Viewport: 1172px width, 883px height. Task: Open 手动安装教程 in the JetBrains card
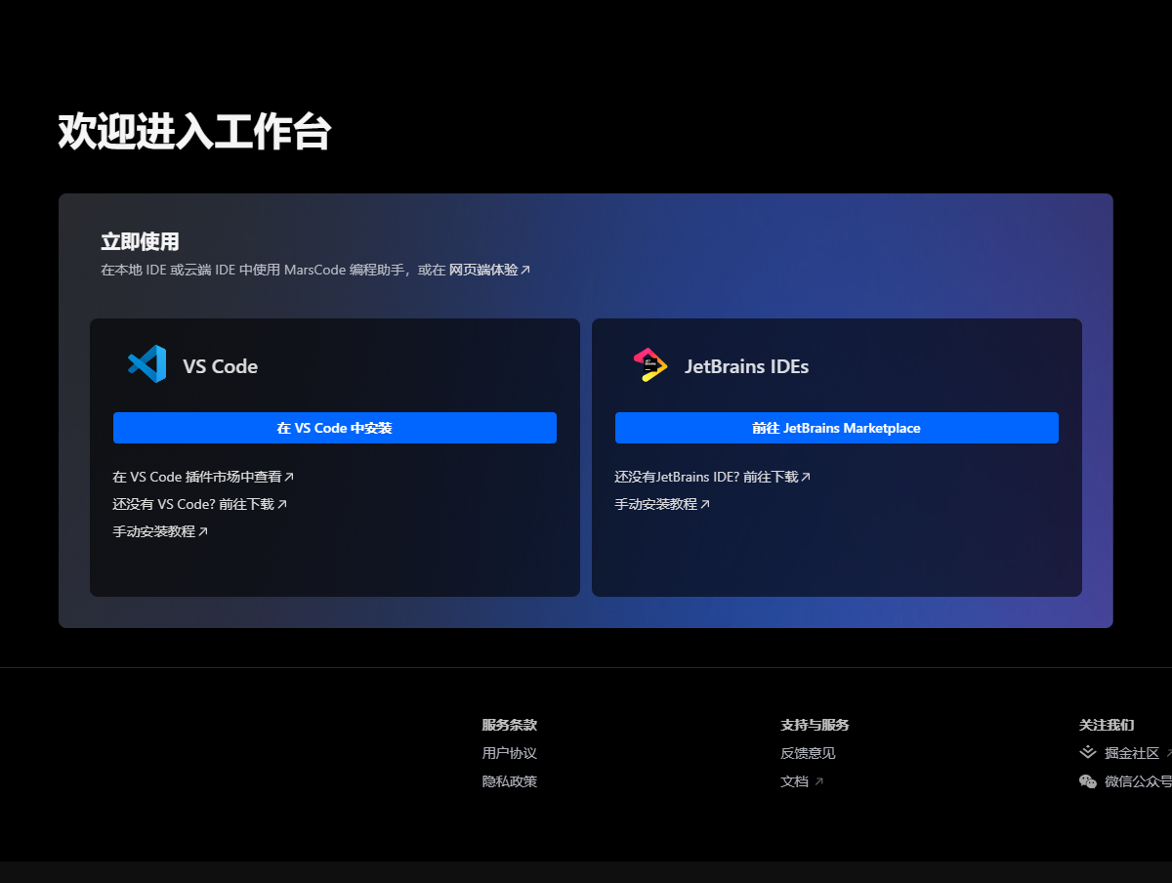(x=662, y=504)
